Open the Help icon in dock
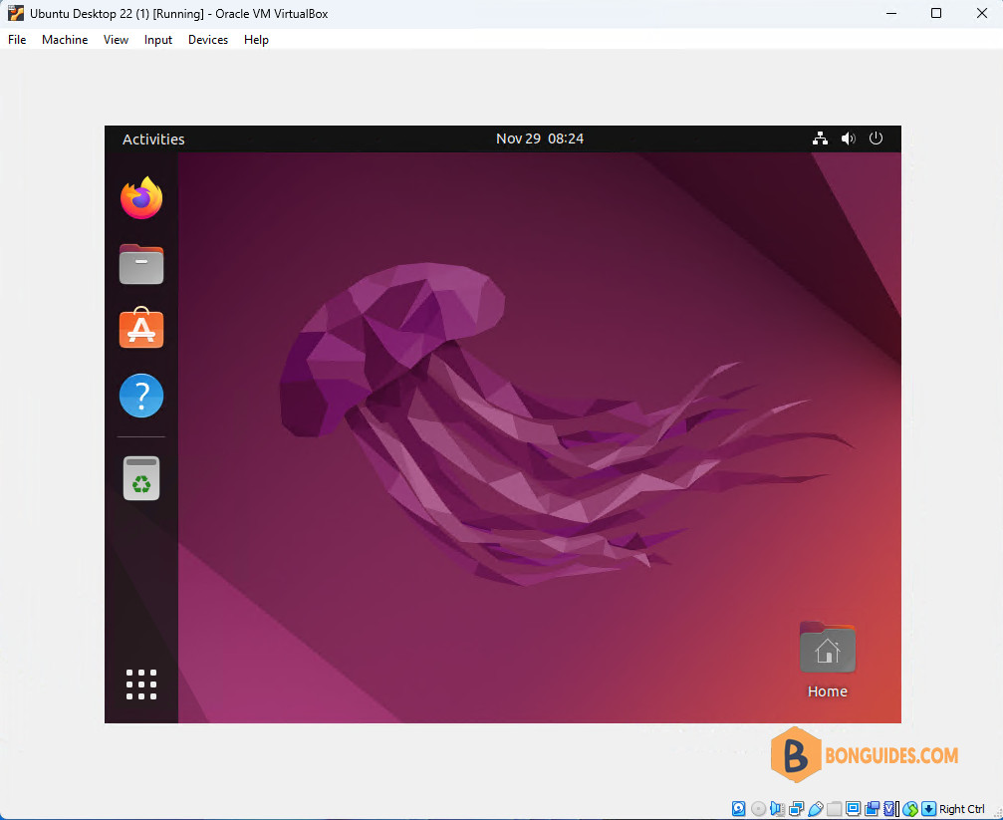 141,395
